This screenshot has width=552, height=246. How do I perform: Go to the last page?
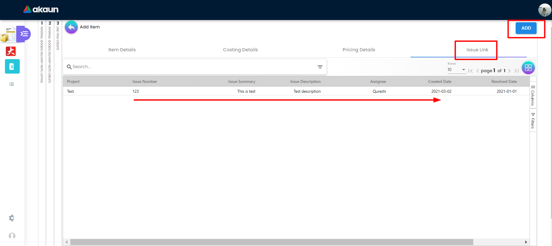(x=516, y=71)
